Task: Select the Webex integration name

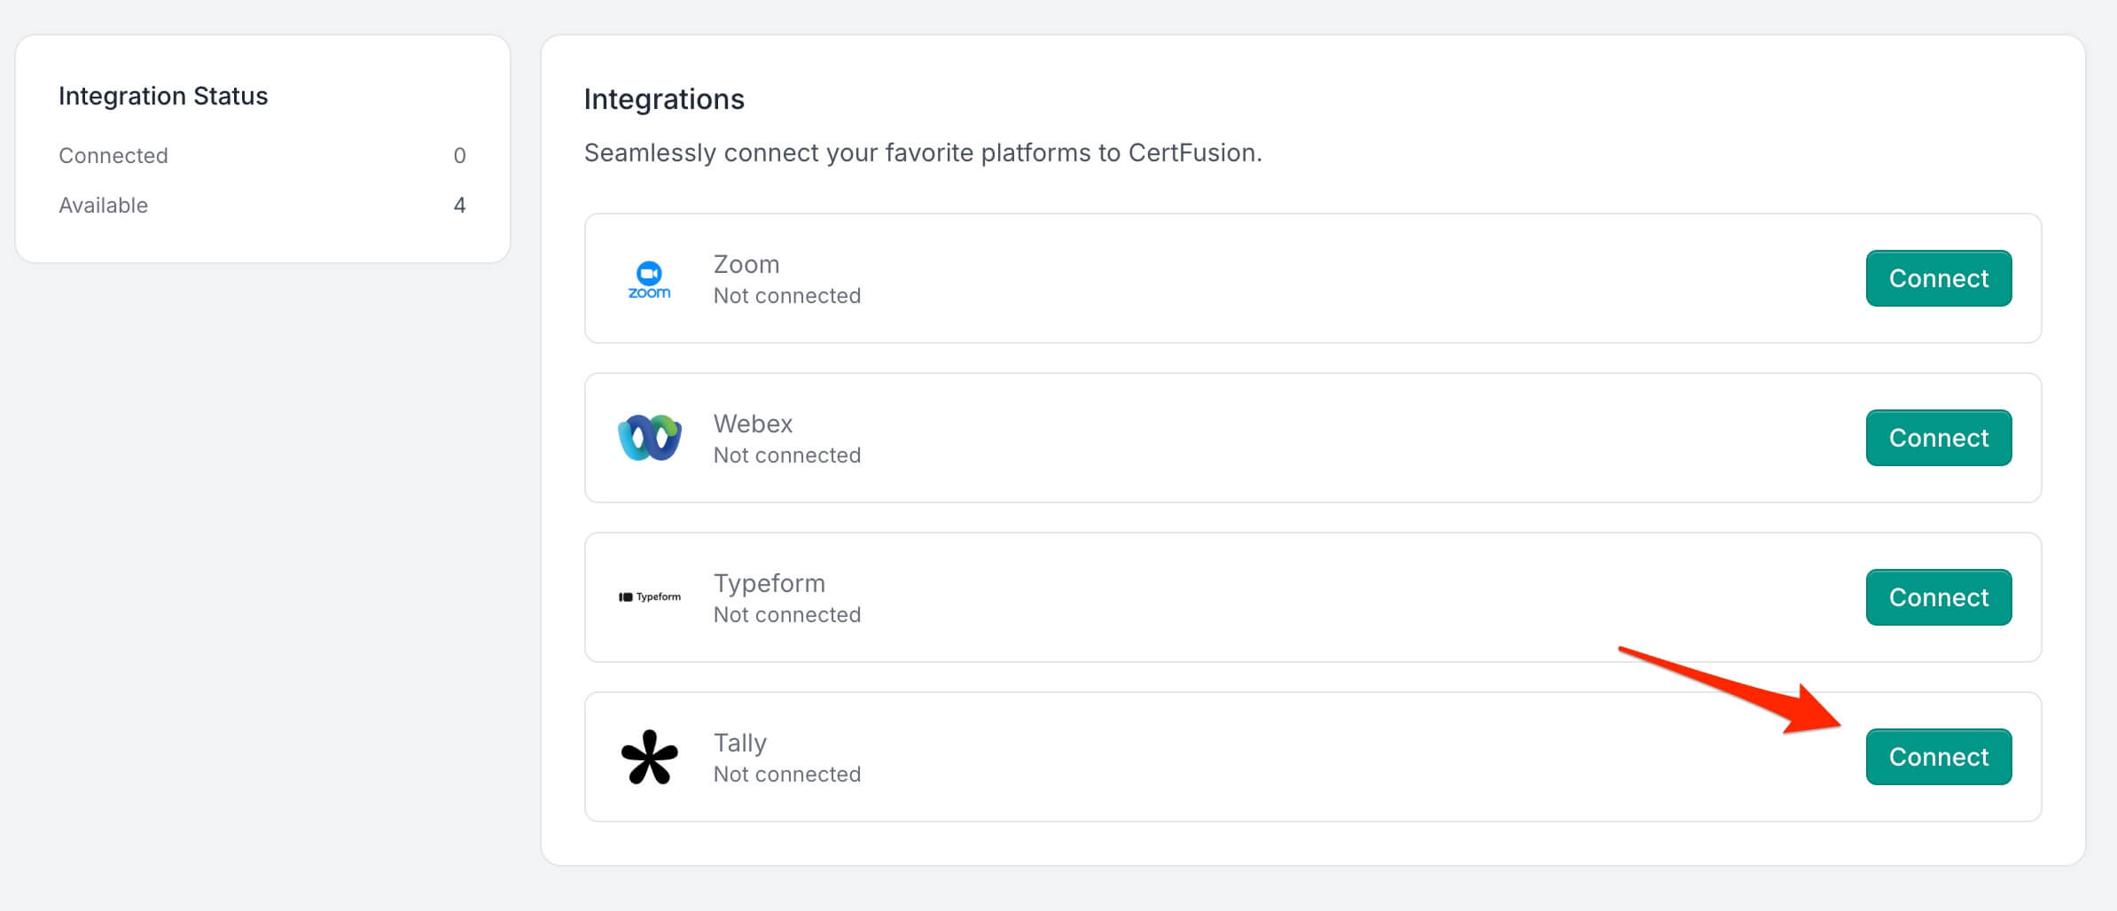Action: [x=753, y=424]
